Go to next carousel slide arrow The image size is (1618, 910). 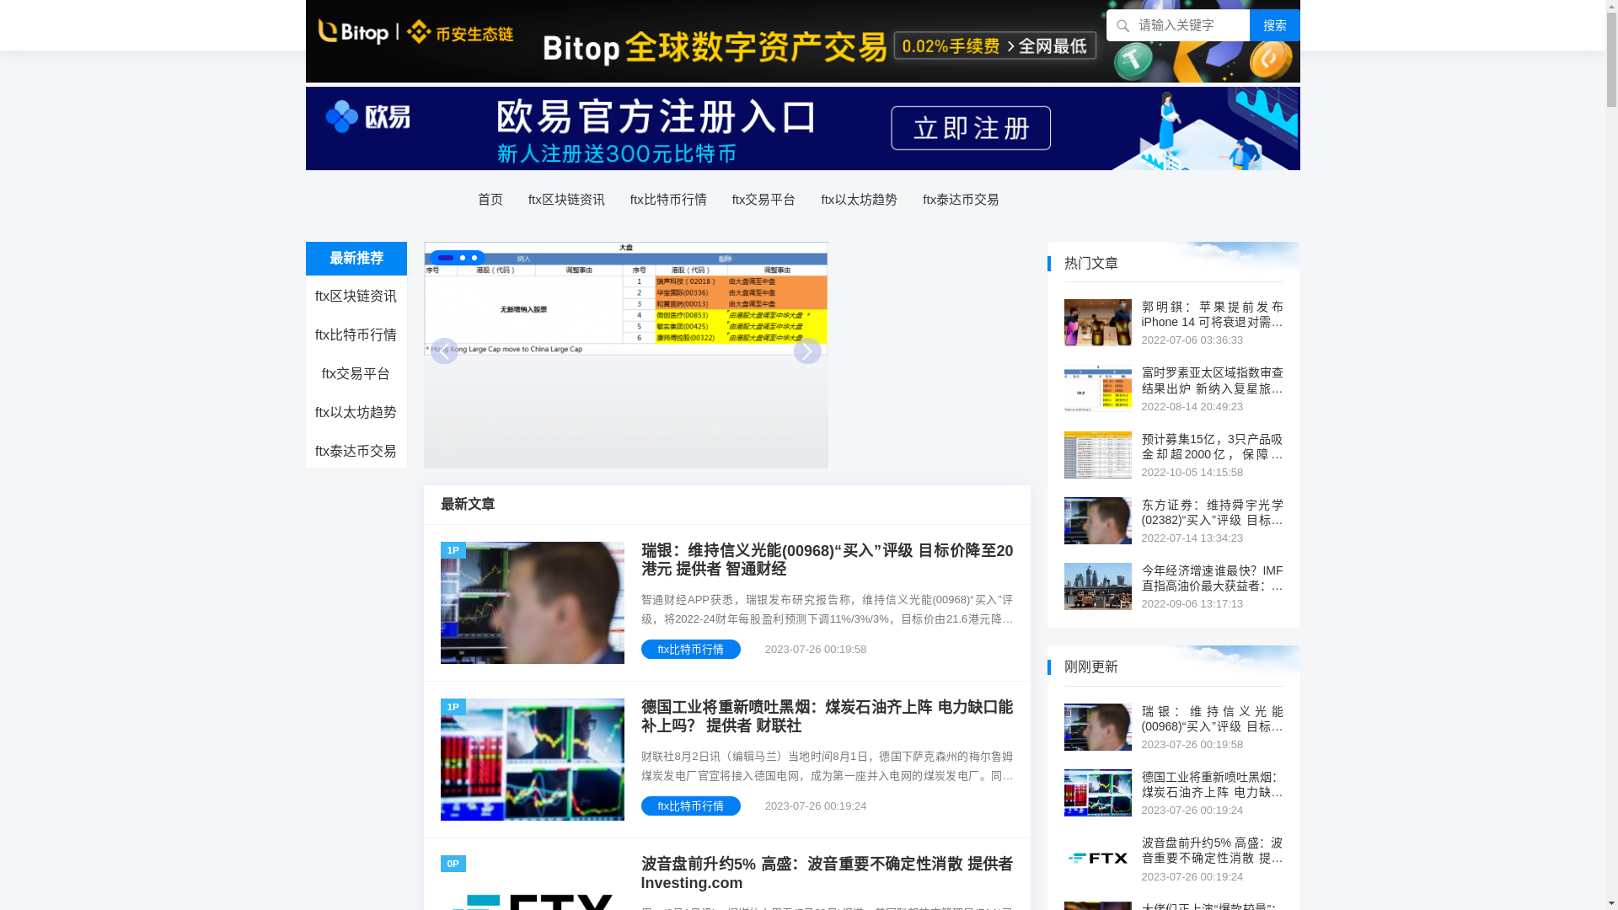click(807, 351)
